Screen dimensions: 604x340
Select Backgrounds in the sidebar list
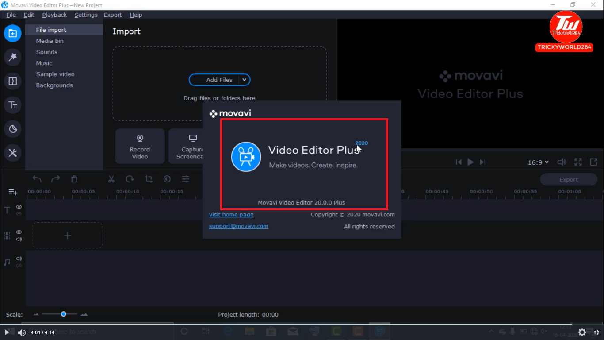coord(64,85)
